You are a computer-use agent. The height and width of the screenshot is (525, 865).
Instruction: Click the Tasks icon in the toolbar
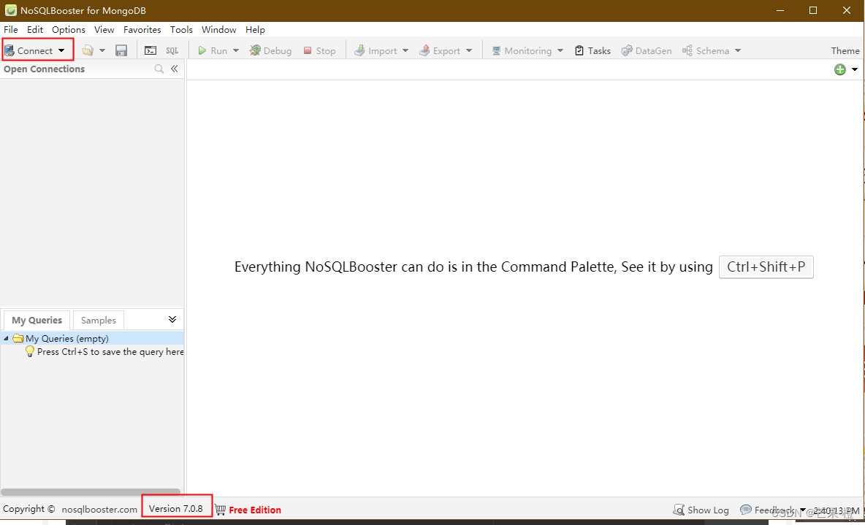[592, 50]
